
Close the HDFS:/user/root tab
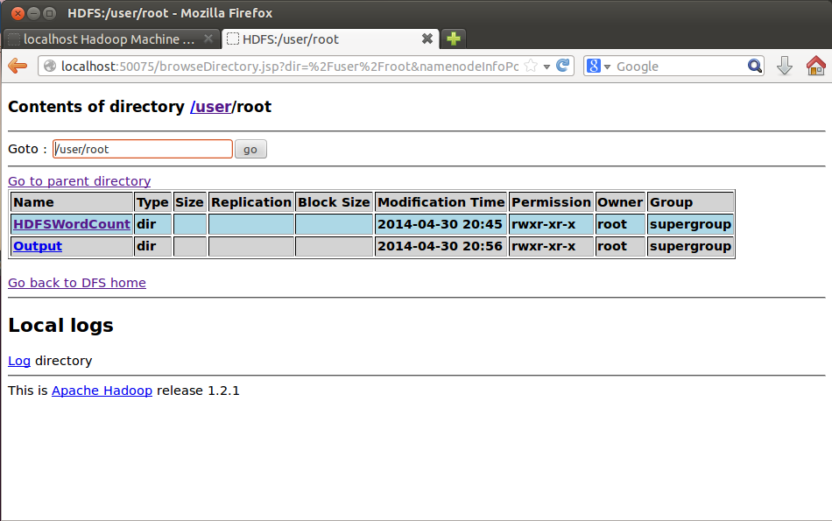(427, 39)
